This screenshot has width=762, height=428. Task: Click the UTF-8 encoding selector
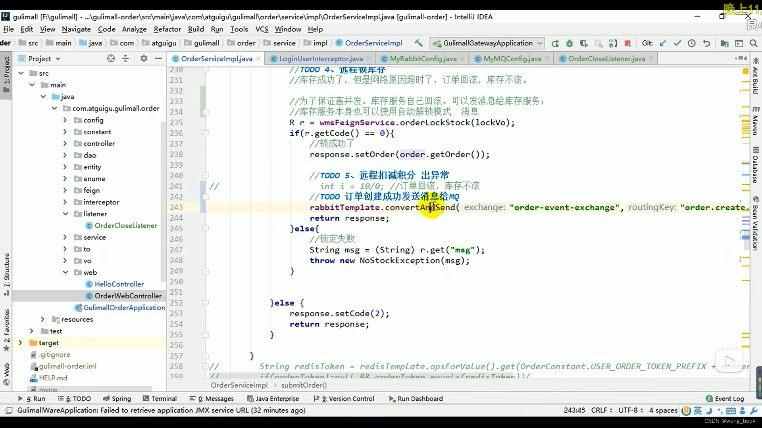pyautogui.click(x=631, y=411)
